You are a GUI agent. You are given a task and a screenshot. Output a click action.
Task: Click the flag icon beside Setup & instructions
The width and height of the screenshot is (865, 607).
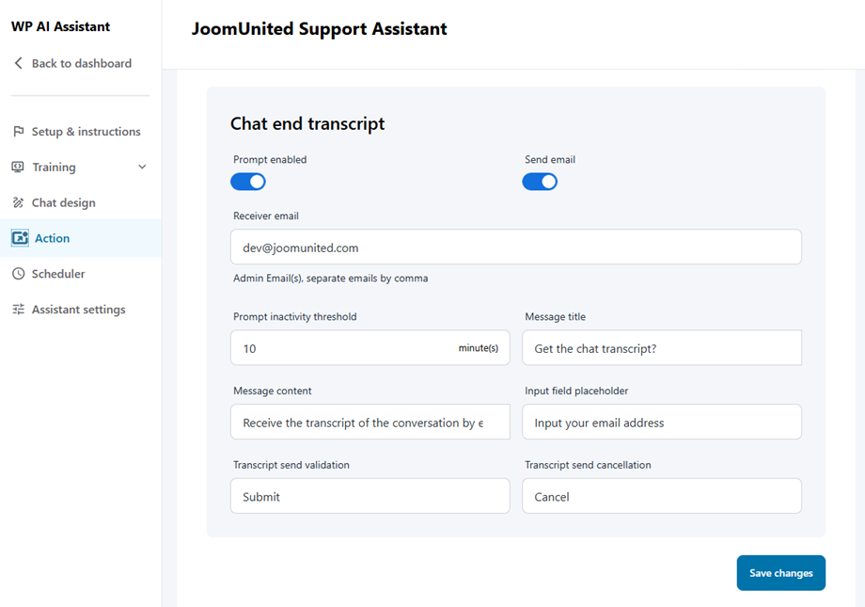tap(19, 132)
